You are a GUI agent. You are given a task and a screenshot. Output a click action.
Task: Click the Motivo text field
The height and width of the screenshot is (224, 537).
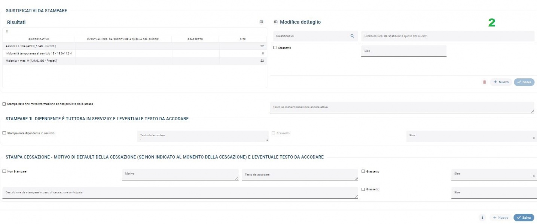[180, 174]
